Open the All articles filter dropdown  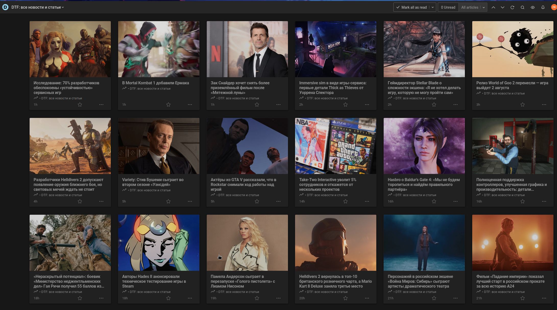[473, 7]
